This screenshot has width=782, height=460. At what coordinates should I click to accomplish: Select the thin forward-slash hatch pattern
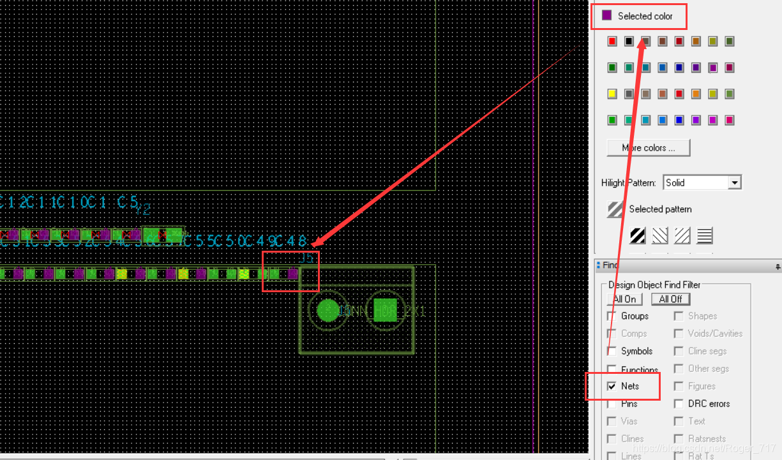click(682, 236)
